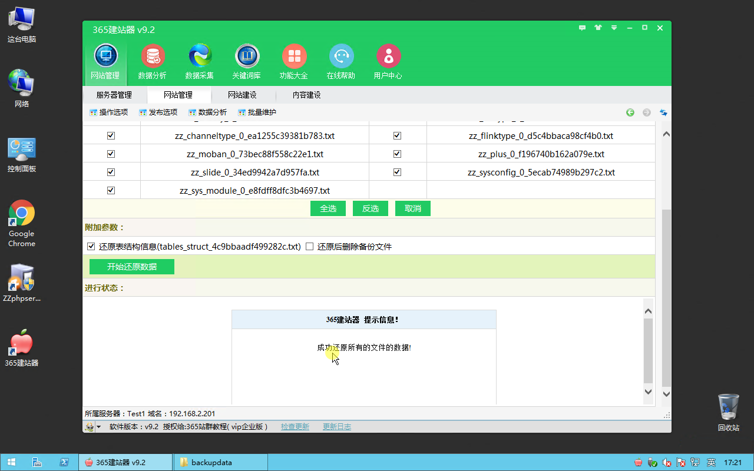This screenshot has height=471, width=754.
Task: Click the 更新日志 link in status bar
Action: (337, 427)
